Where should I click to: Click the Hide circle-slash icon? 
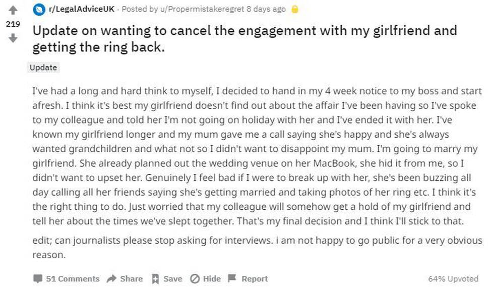195,278
